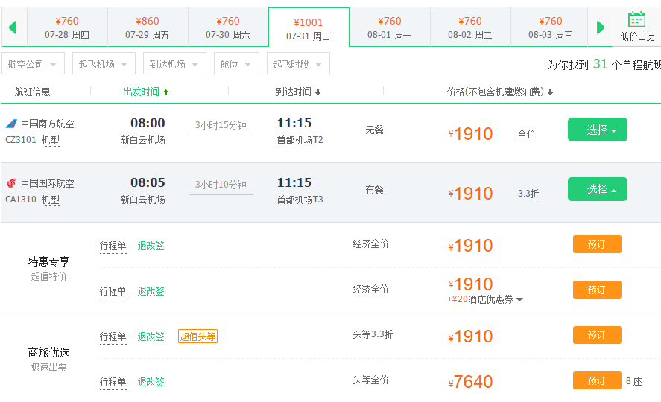Open 行程单 in 头等全价 row
The image size is (661, 402).
113,382
